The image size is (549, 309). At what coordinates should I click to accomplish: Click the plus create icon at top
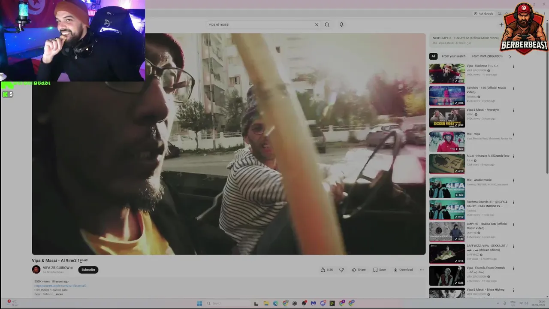(501, 24)
